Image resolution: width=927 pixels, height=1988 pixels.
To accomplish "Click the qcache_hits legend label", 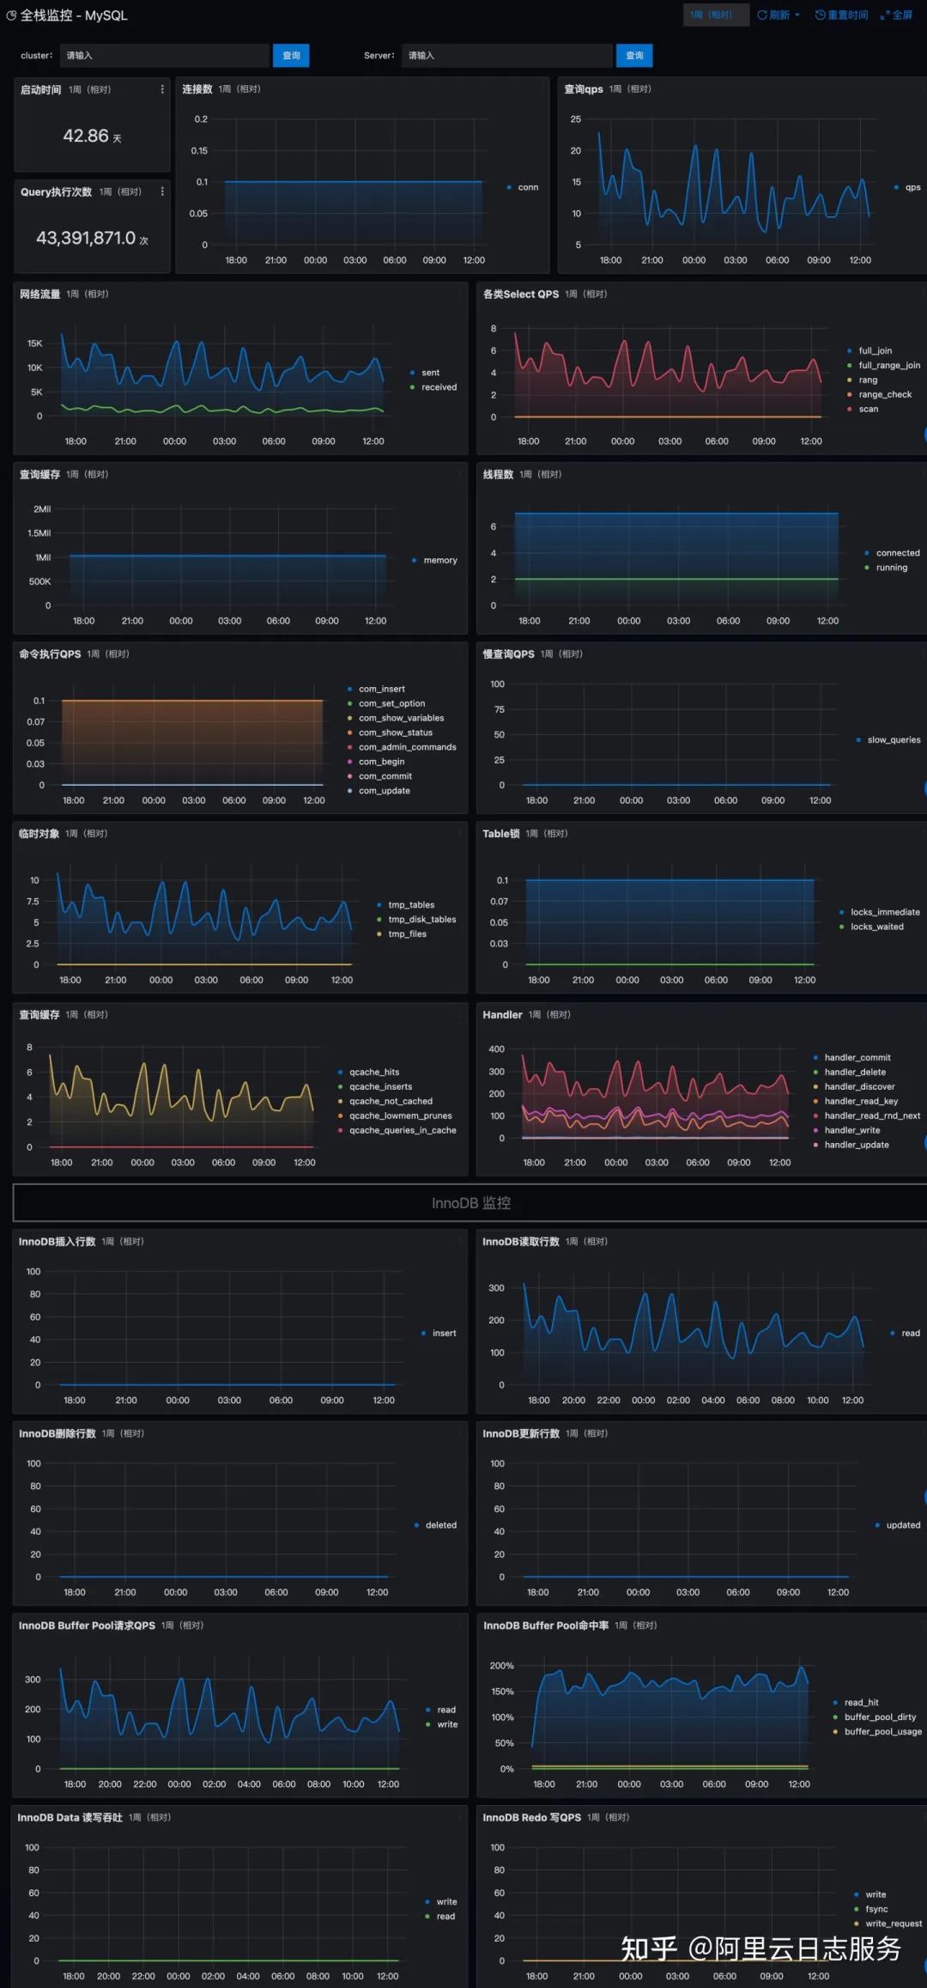I will pyautogui.click(x=374, y=1072).
